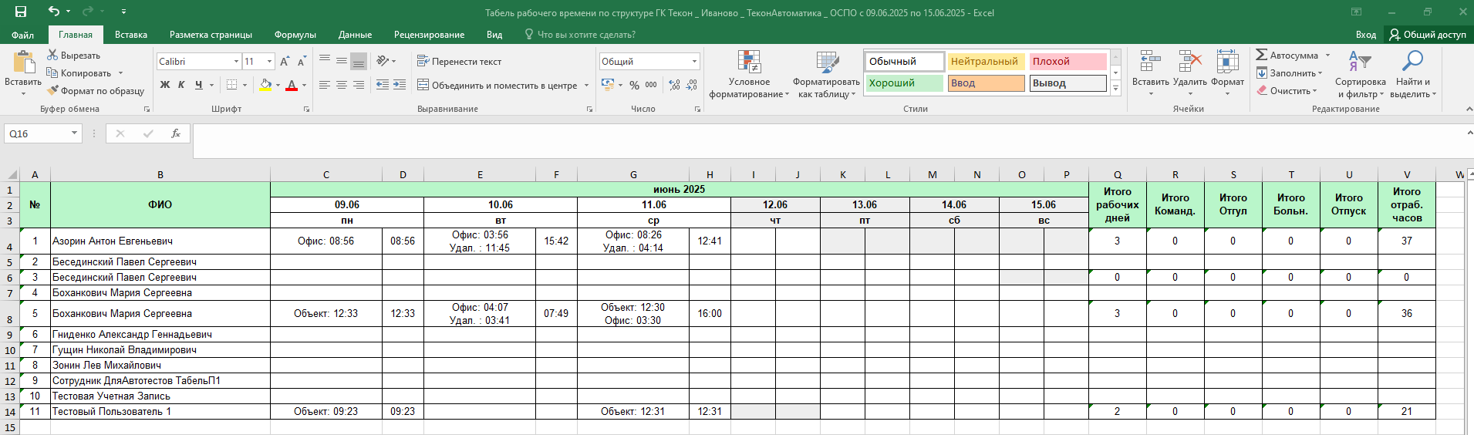Open the Name Box dropdown arrow
Image resolution: width=1474 pixels, height=435 pixels.
74,133
